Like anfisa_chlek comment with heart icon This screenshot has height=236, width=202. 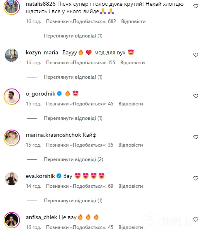tap(195, 220)
